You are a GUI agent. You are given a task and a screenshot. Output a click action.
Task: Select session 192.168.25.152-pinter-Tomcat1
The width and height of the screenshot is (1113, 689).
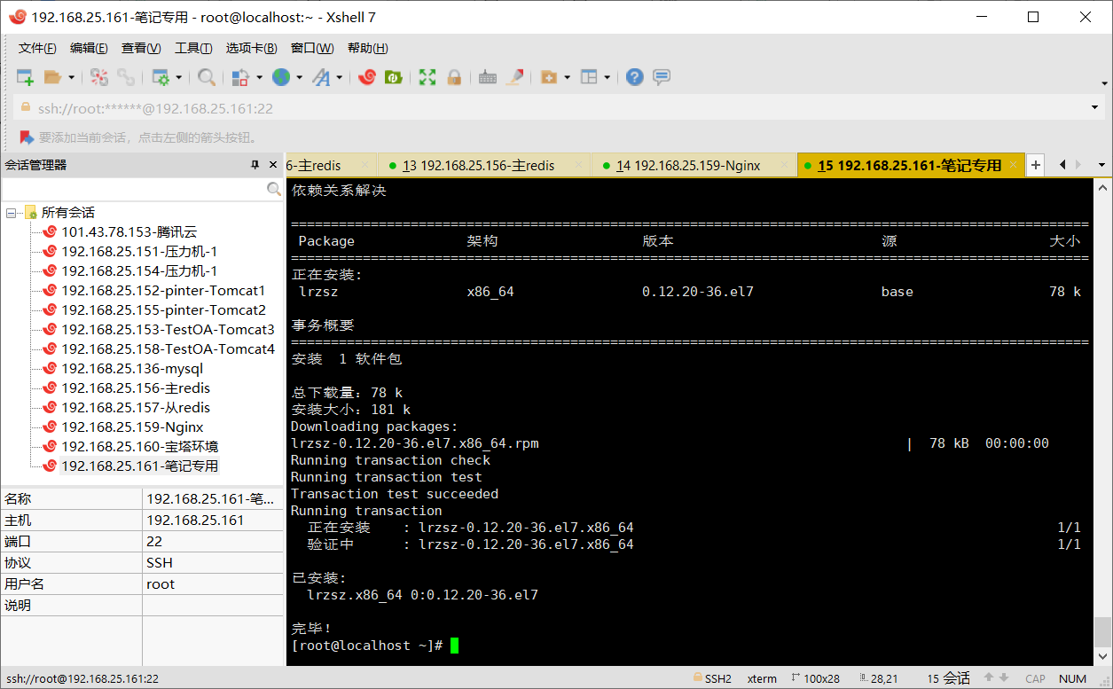(x=163, y=291)
